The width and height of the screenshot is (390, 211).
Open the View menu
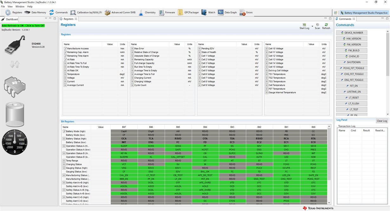coord(10,6)
